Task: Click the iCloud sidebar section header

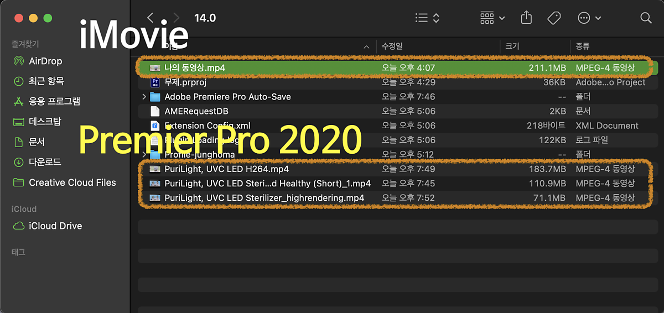Action: 24,209
